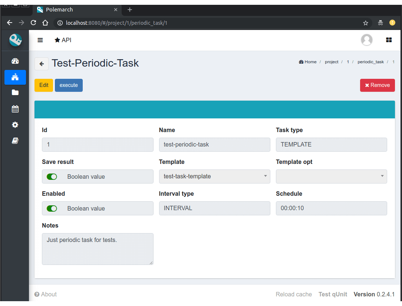Click the Name field test-periodic-task
Viewport: 402px width, 306px height.
coord(215,145)
